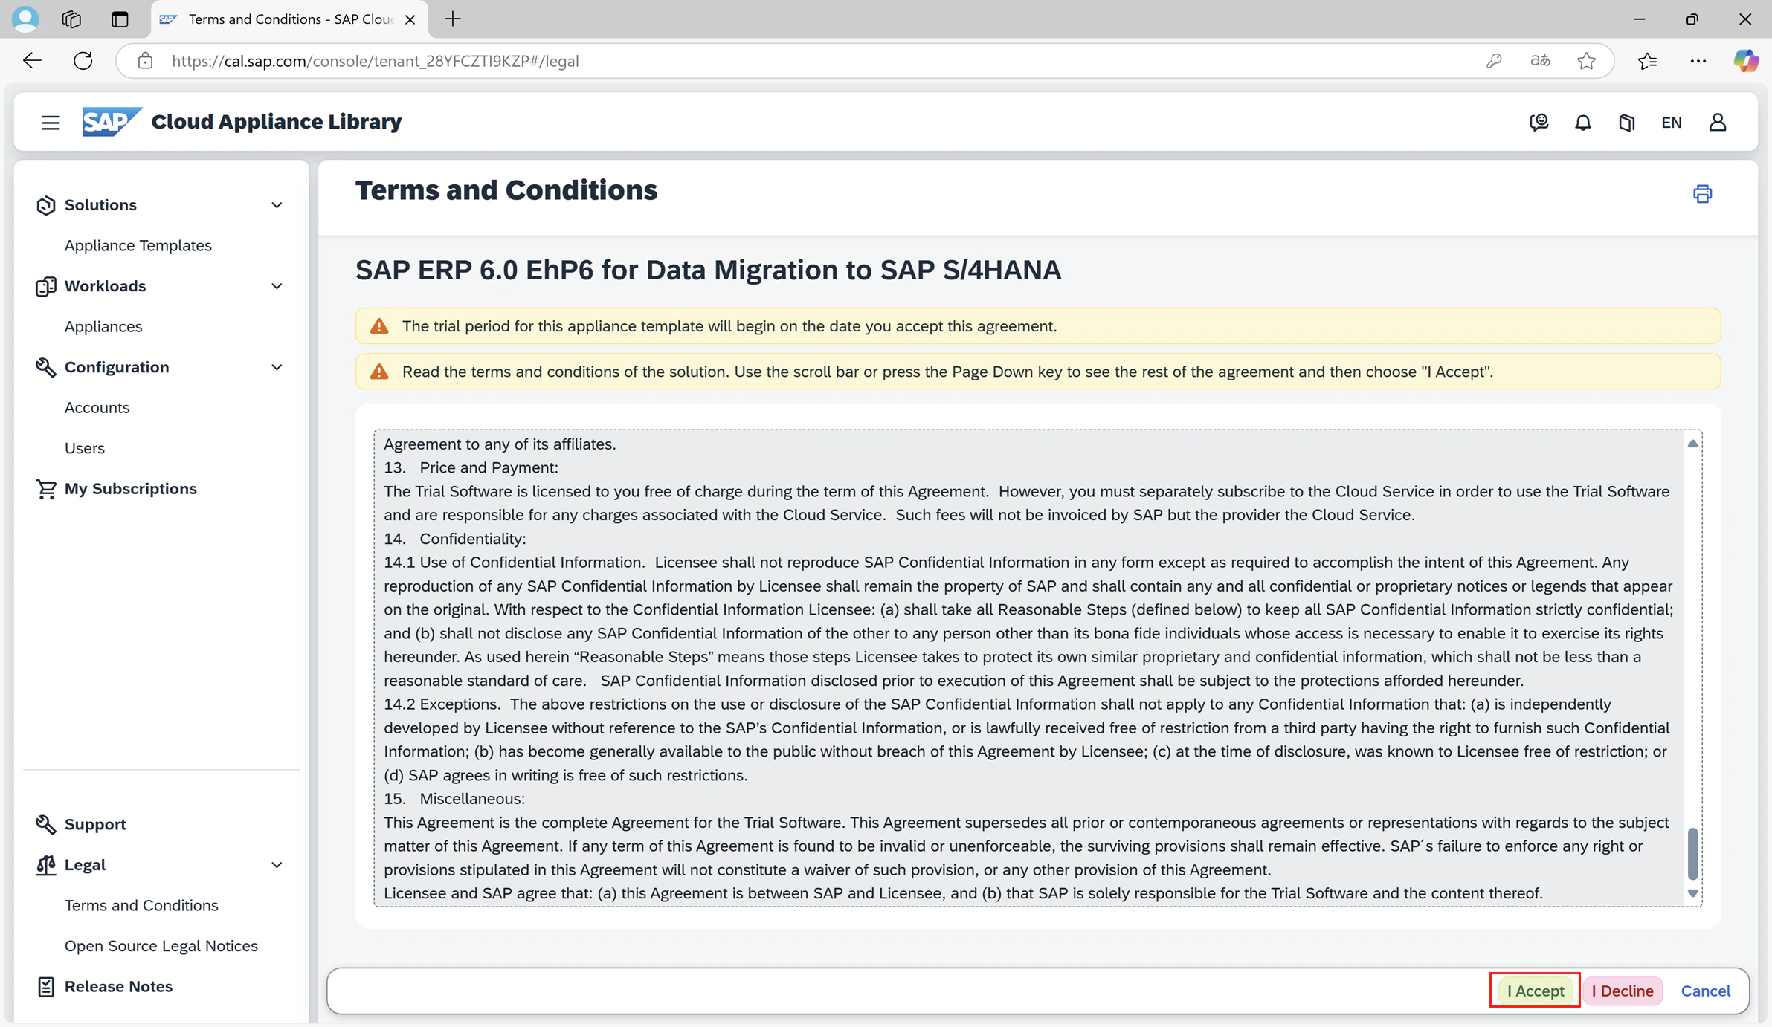View site information lock icon
The image size is (1772, 1027).
145,61
